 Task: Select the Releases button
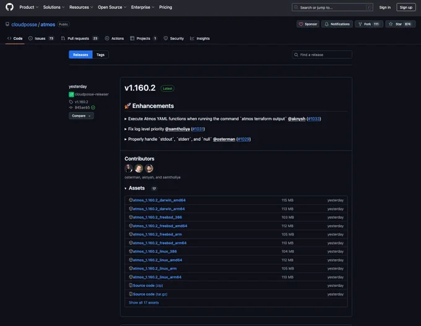point(80,55)
